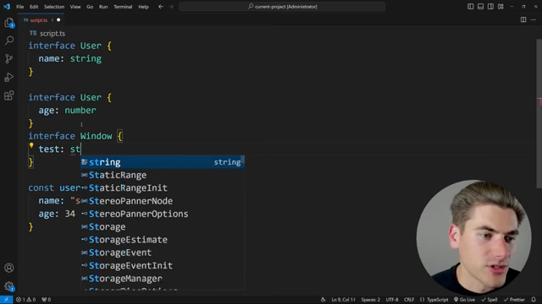Click the 'interface Window {' code line
The width and height of the screenshot is (542, 304).
tap(75, 136)
